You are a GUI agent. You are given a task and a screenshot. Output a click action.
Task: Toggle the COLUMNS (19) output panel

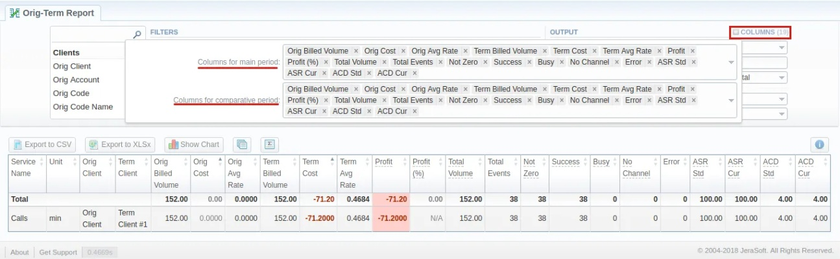pos(761,32)
